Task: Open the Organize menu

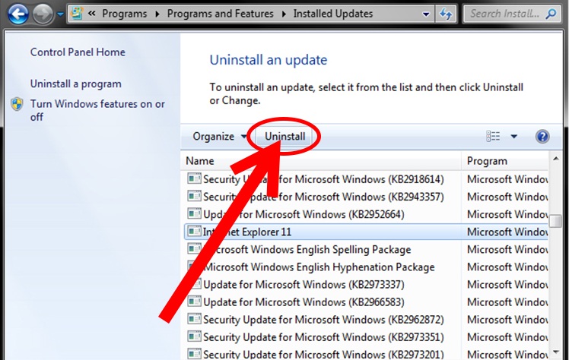Action: tap(219, 137)
